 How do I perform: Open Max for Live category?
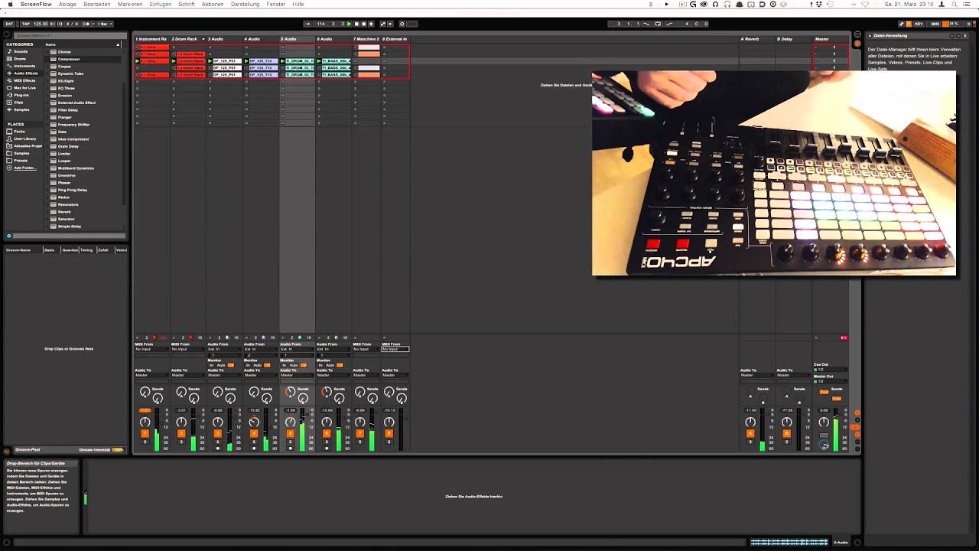click(x=24, y=88)
